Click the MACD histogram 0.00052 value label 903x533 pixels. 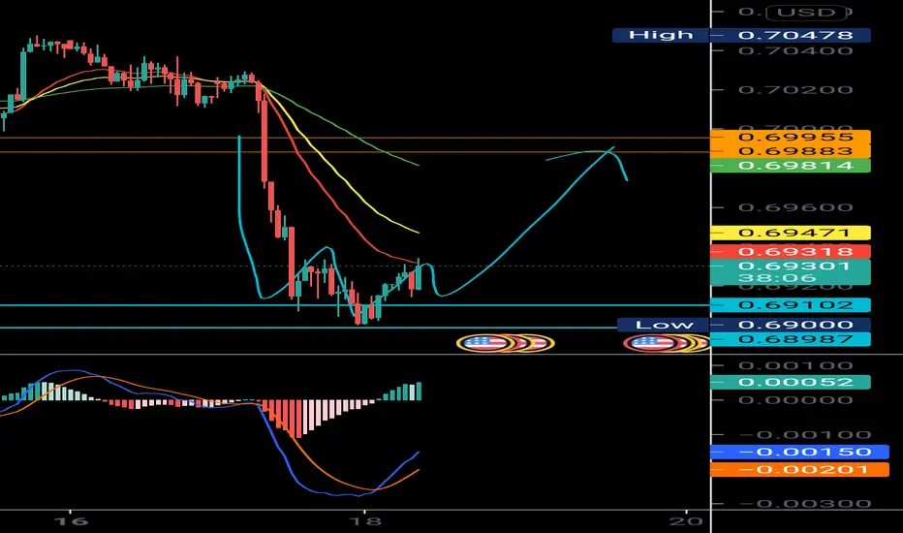pyautogui.click(x=791, y=382)
